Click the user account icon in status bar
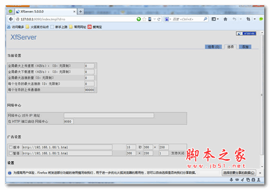The height and width of the screenshot is (190, 270). [259, 180]
